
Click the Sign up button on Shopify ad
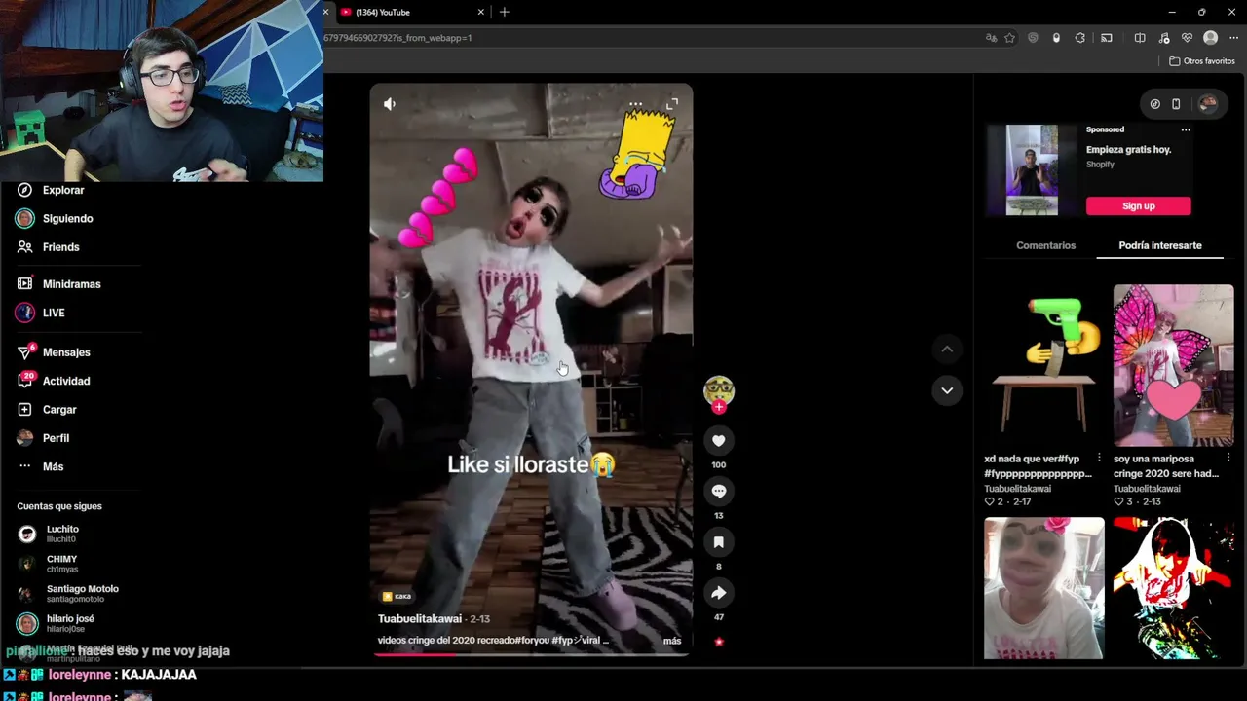(x=1138, y=205)
